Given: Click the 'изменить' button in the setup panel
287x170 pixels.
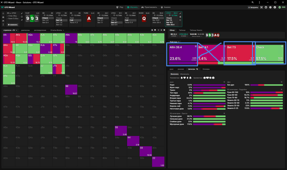Looking at the screenshot, I should point(13,25).
